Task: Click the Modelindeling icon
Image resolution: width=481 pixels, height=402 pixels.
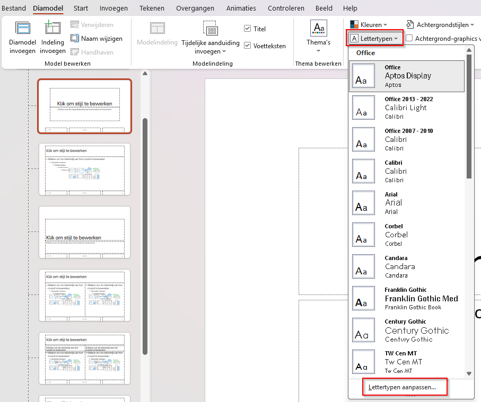Action: tap(158, 28)
